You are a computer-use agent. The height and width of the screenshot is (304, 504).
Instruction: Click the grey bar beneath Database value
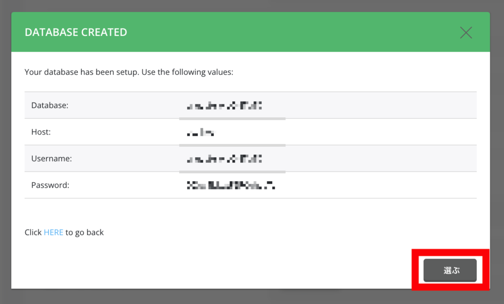pos(232,119)
